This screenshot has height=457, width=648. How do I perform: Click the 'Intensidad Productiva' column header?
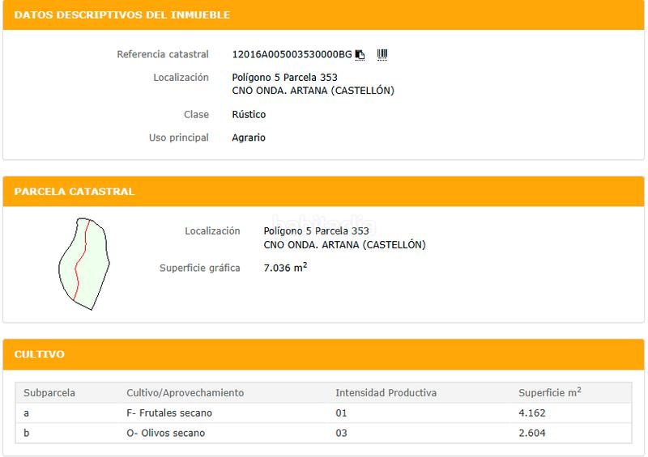click(386, 393)
